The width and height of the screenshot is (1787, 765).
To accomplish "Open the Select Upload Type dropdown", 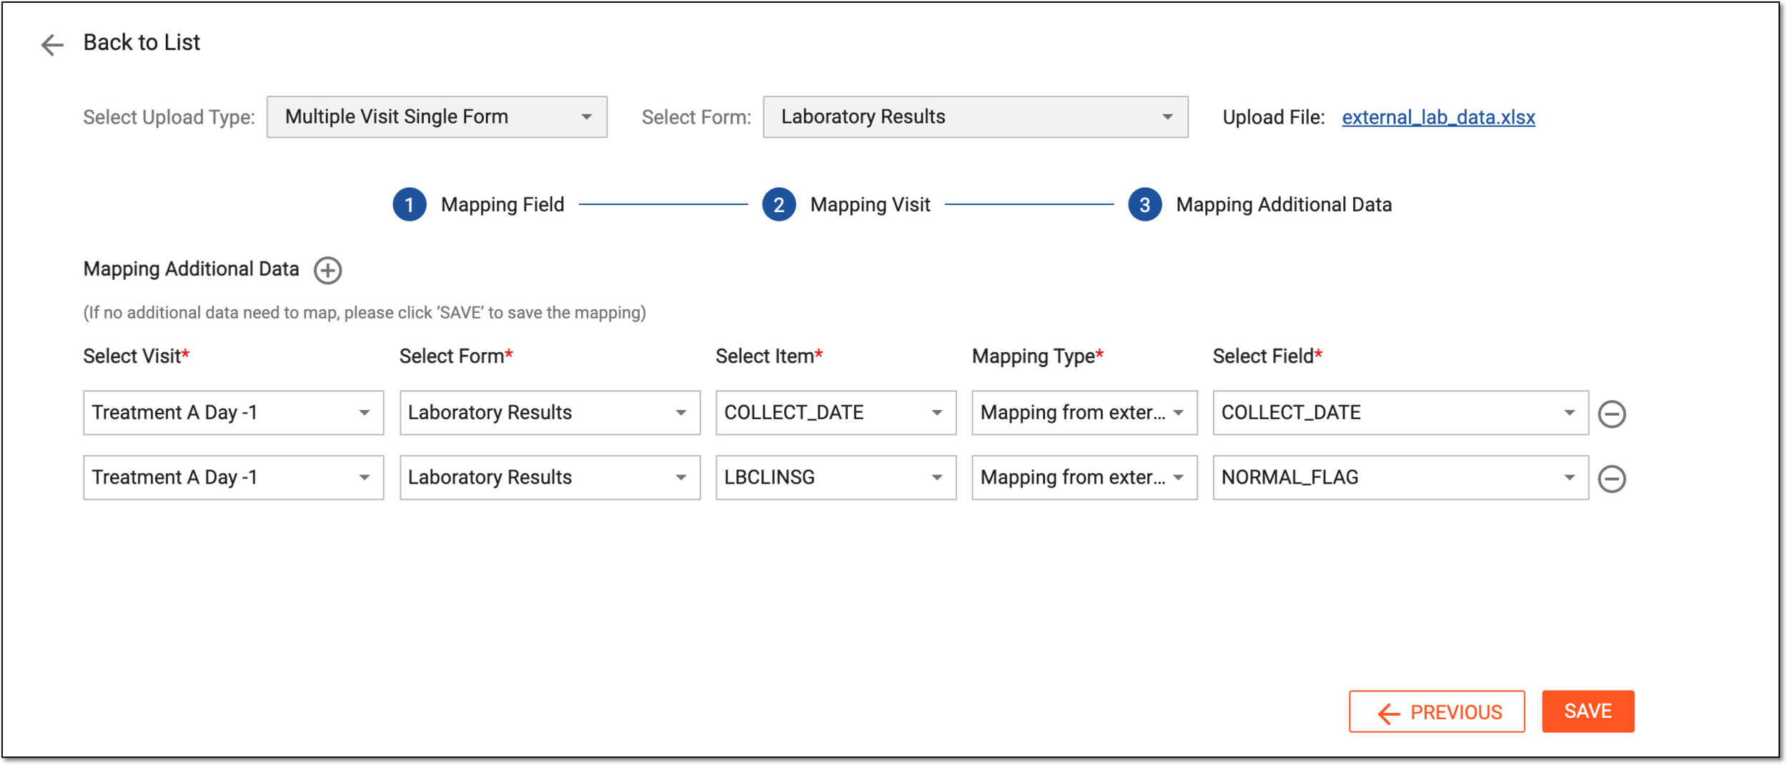I will (437, 117).
